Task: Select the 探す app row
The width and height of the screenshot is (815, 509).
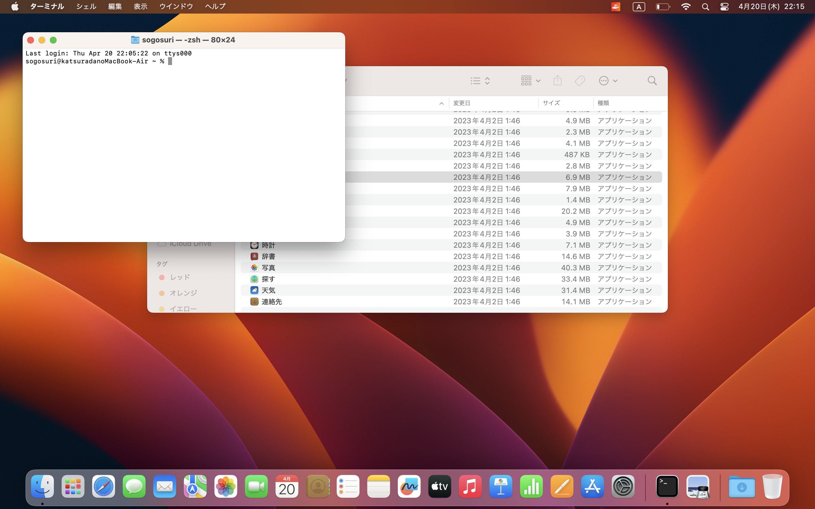Action: click(x=451, y=279)
